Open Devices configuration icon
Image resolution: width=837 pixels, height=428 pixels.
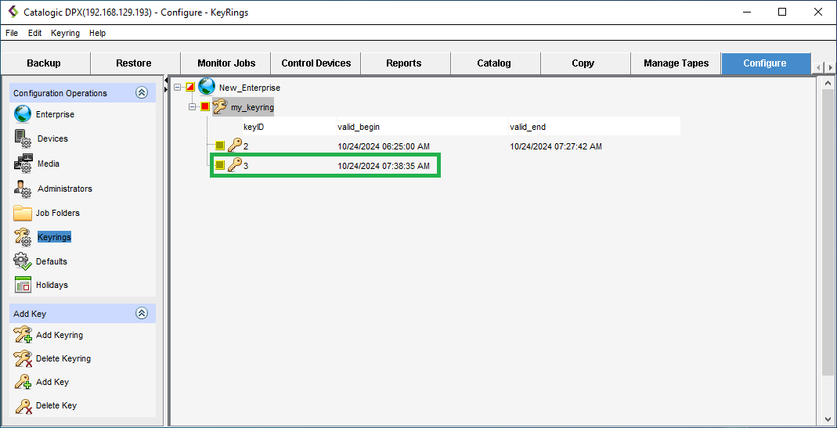point(23,138)
